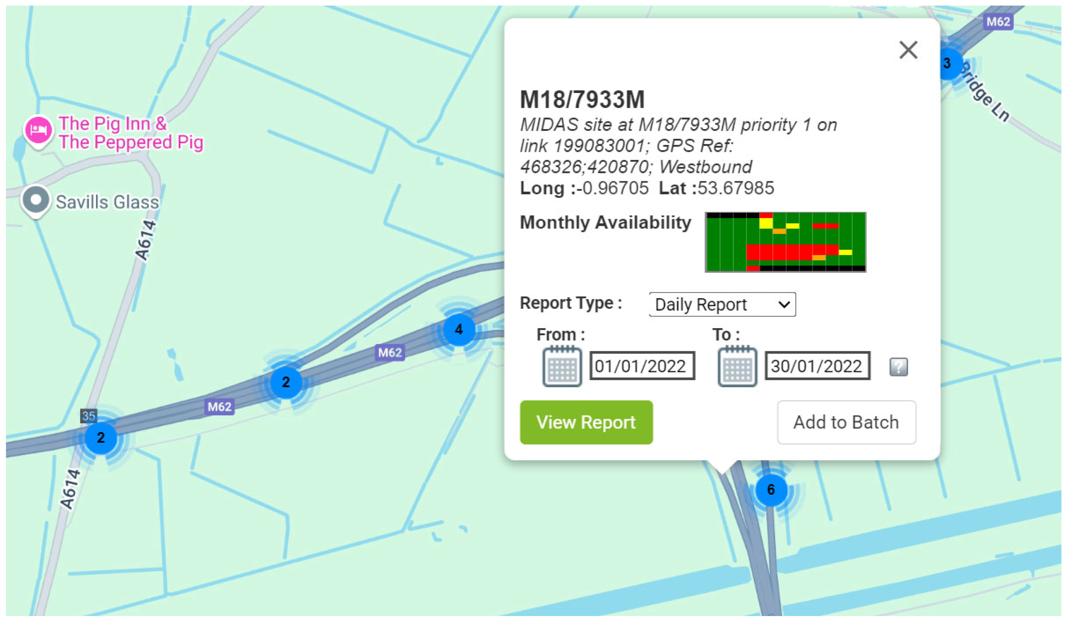The height and width of the screenshot is (622, 1067).
Task: Click the To date input field
Action: [x=817, y=366]
